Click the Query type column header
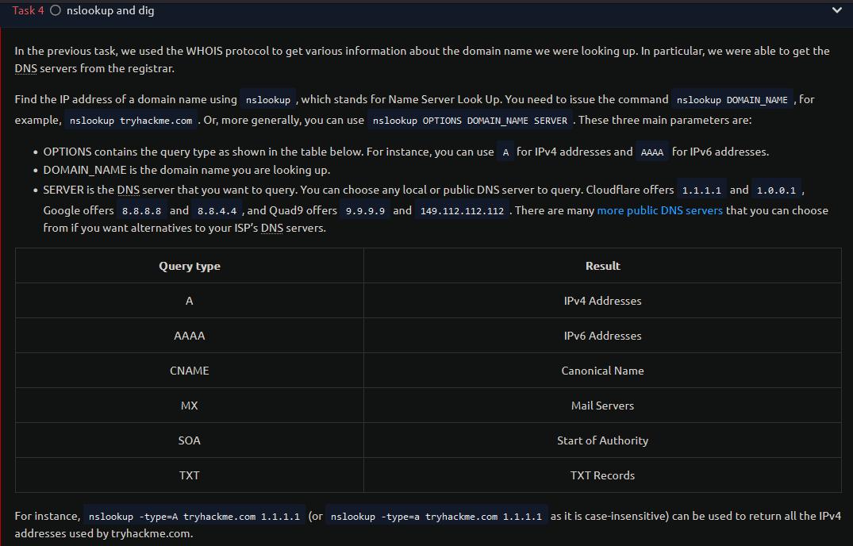The width and height of the screenshot is (853, 546). 190,266
